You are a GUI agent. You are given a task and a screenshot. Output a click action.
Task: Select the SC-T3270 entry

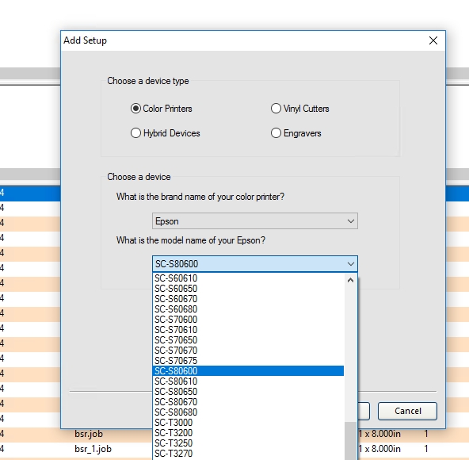(x=248, y=454)
